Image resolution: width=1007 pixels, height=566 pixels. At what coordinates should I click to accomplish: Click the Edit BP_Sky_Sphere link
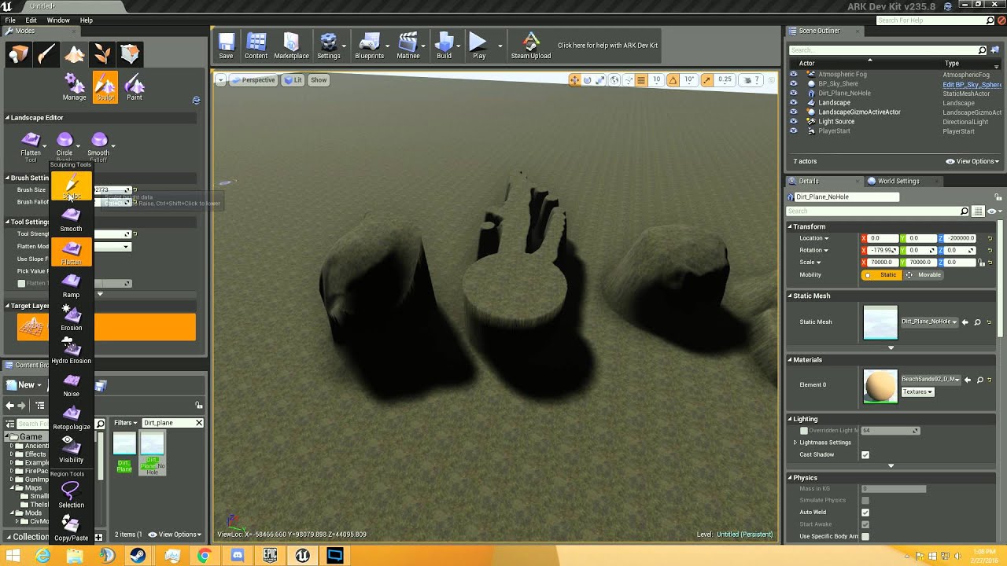point(972,84)
